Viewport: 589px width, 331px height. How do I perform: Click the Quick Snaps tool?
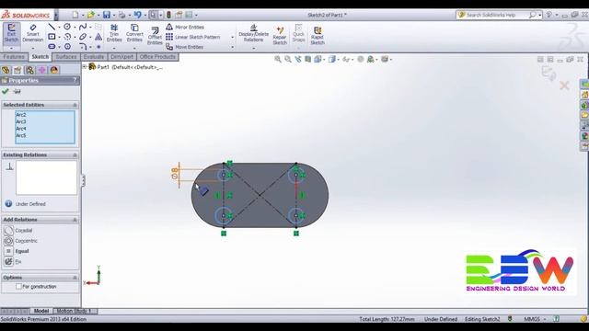pyautogui.click(x=298, y=34)
